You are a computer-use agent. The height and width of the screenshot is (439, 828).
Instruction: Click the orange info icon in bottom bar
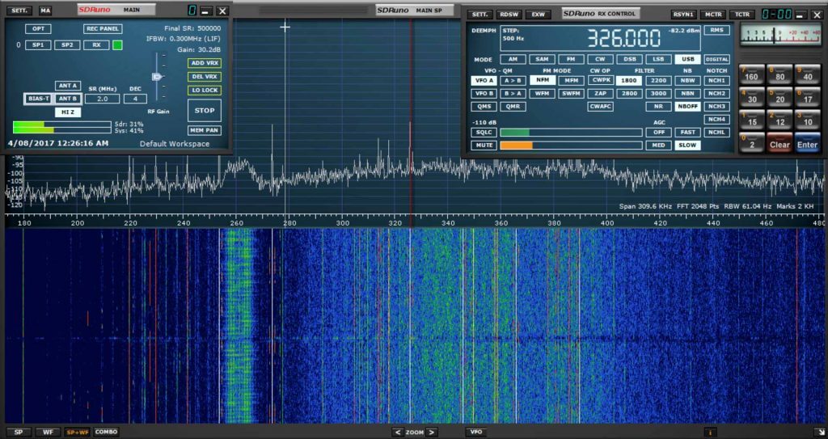click(712, 433)
